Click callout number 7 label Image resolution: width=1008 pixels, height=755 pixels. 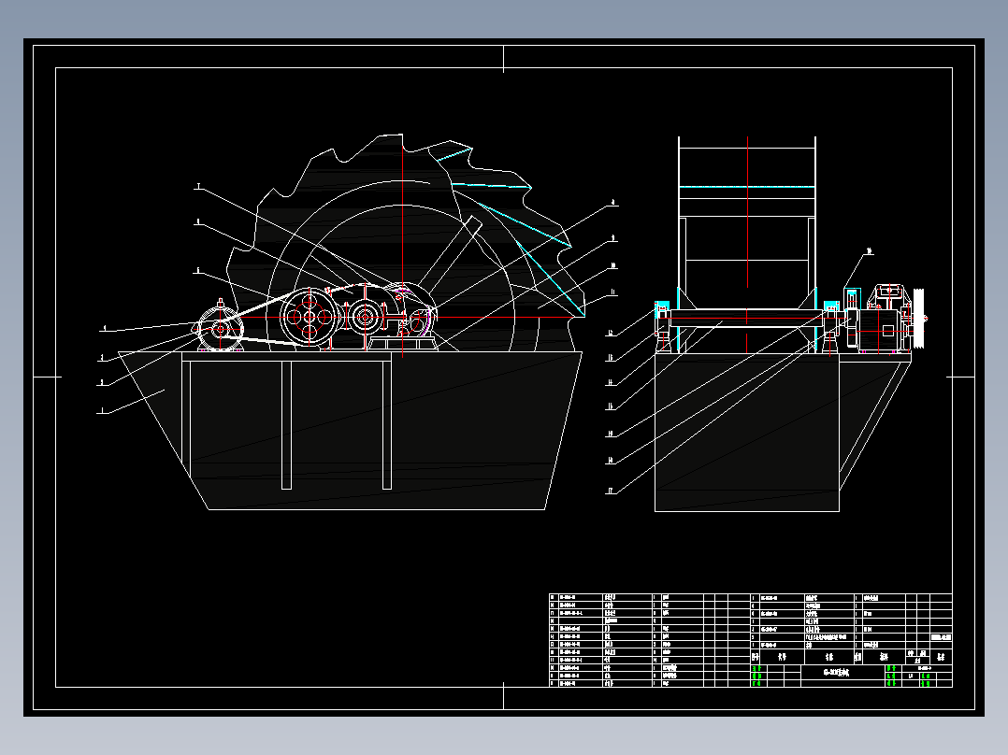pyautogui.click(x=199, y=187)
